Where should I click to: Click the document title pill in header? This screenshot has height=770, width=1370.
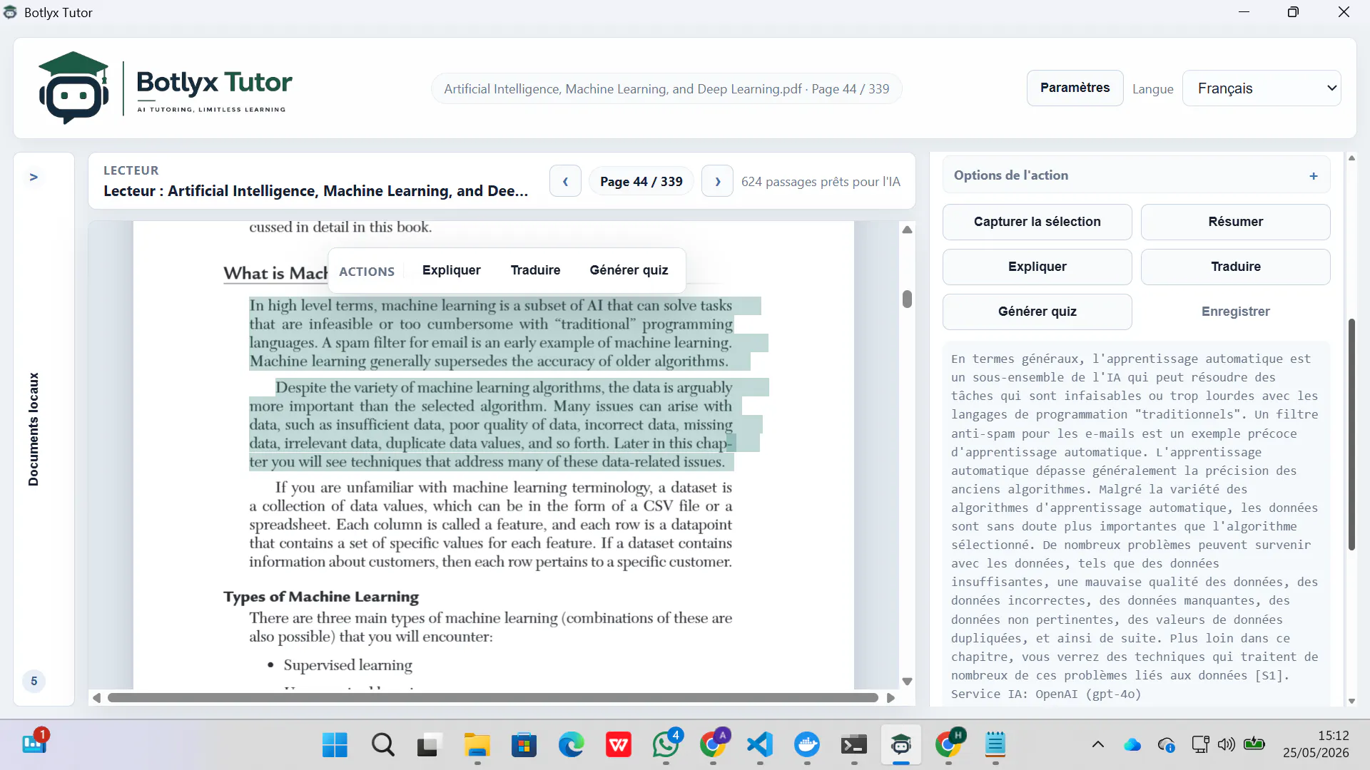(666, 88)
